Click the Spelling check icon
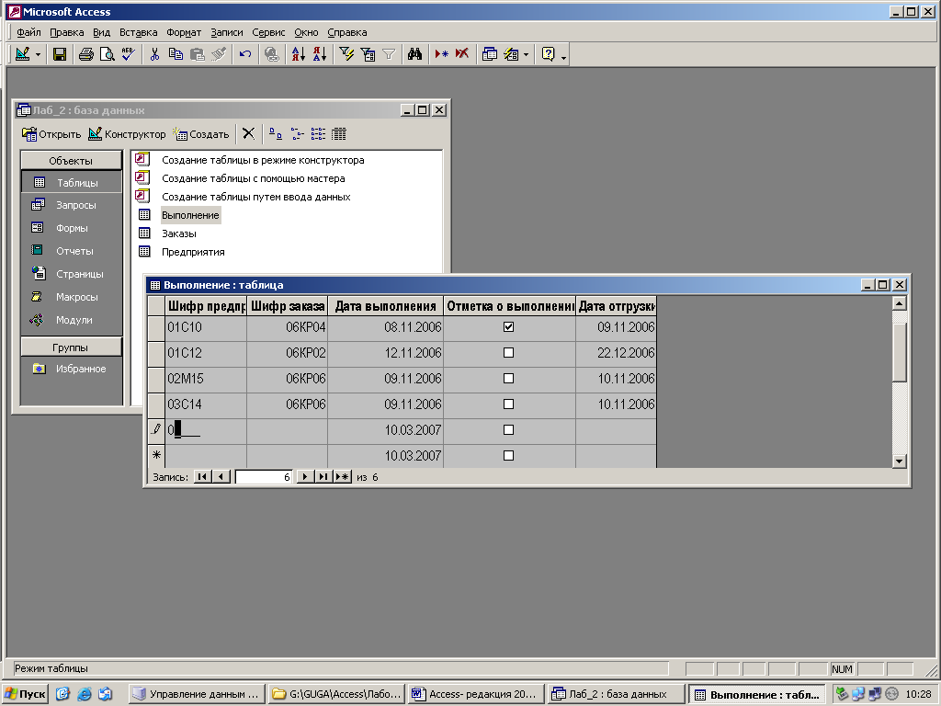The height and width of the screenshot is (706, 941). (128, 54)
